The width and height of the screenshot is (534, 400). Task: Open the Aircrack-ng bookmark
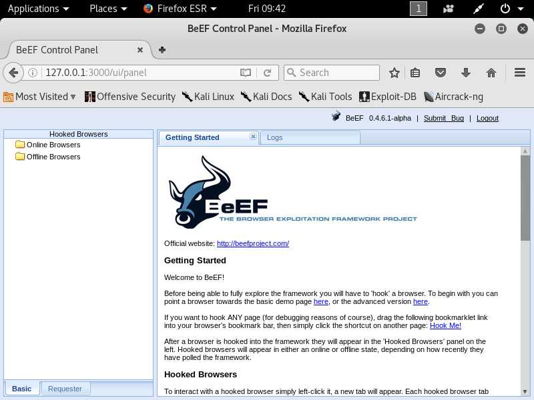tap(453, 97)
